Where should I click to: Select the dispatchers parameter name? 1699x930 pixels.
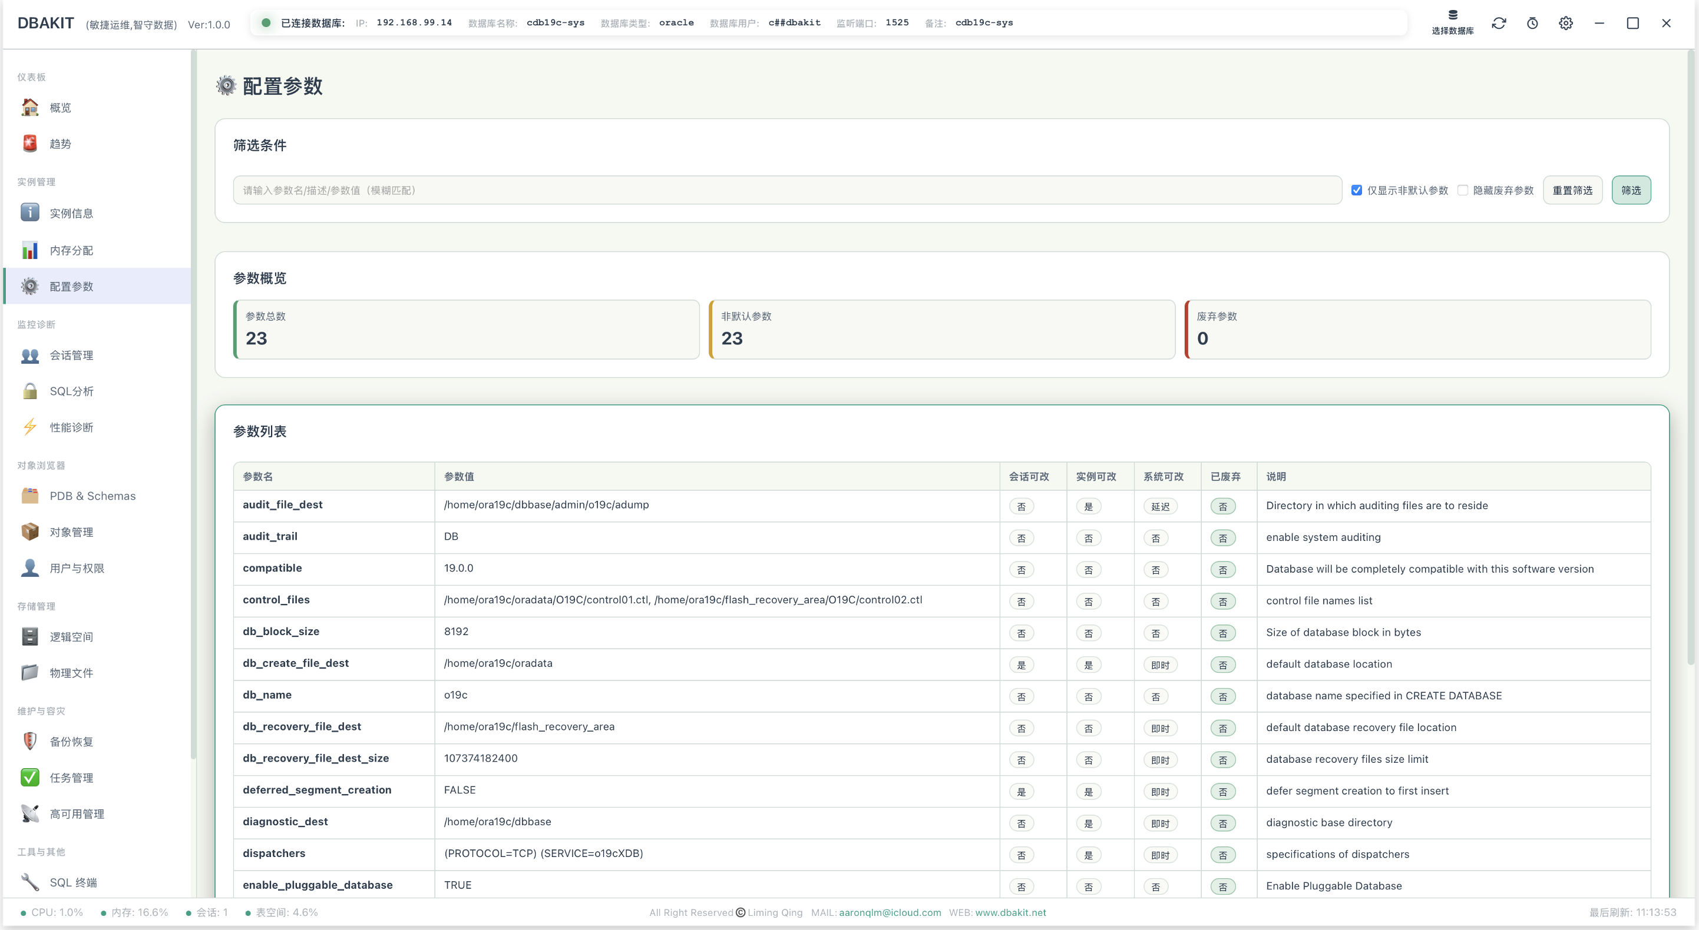pos(274,853)
